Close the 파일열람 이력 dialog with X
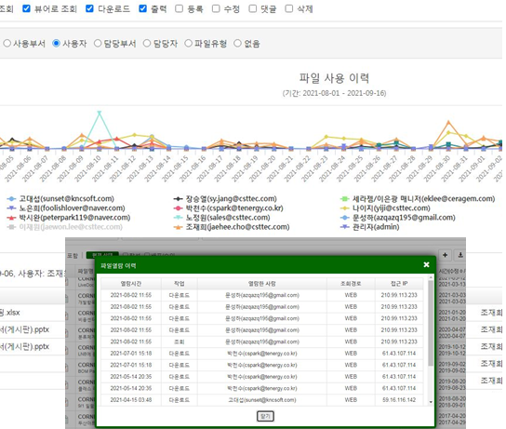 426,264
